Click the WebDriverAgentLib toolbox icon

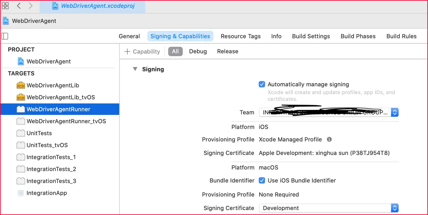point(21,85)
